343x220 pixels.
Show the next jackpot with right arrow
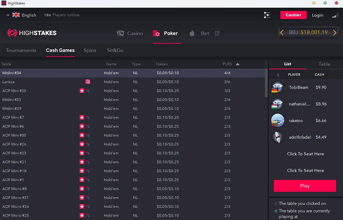coord(335,32)
